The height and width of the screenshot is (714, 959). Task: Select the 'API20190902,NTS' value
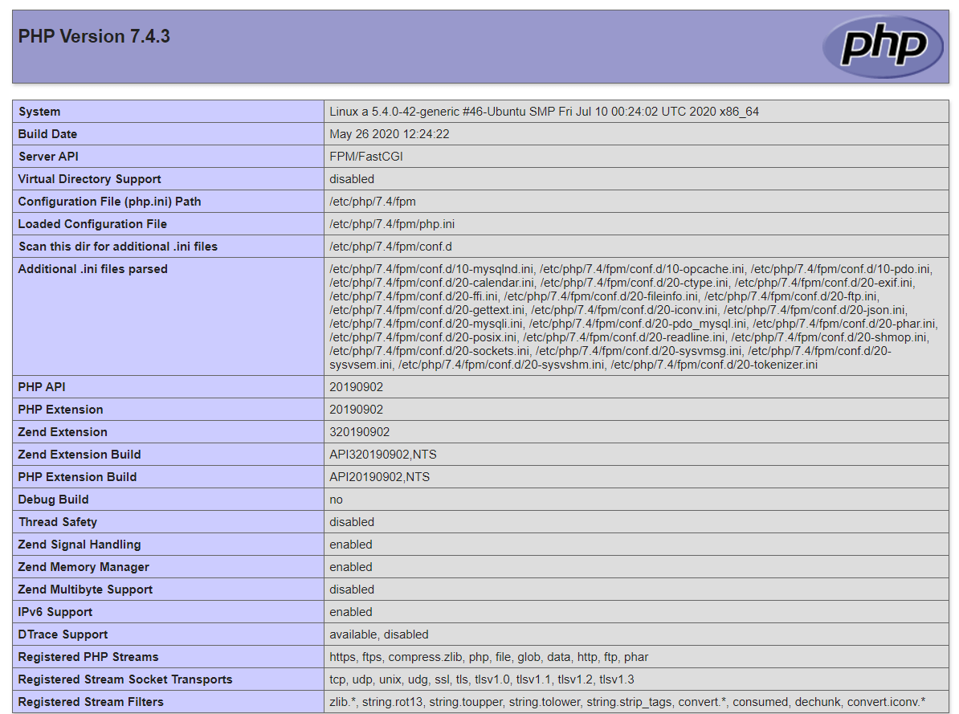(x=380, y=477)
